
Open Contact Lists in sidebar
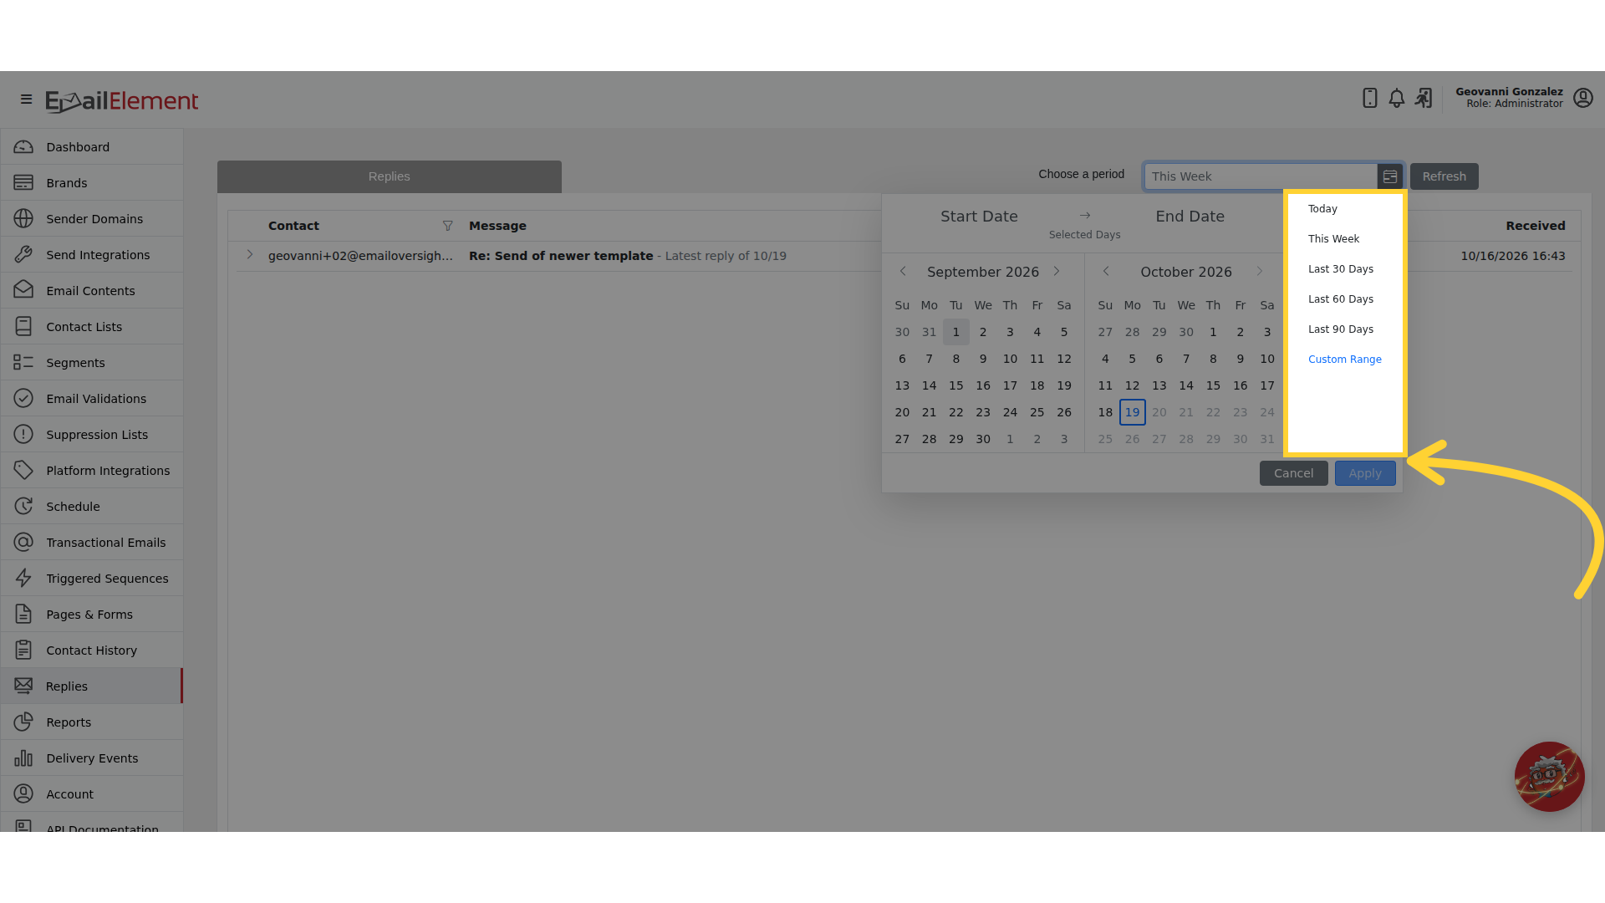click(92, 327)
